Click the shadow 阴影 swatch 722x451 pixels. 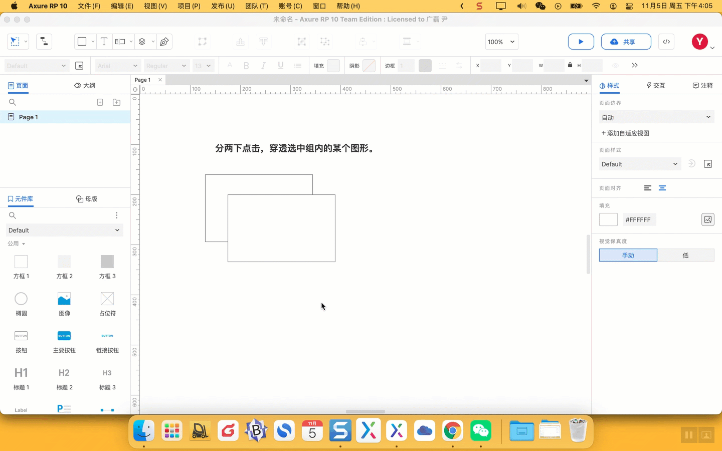click(x=369, y=66)
